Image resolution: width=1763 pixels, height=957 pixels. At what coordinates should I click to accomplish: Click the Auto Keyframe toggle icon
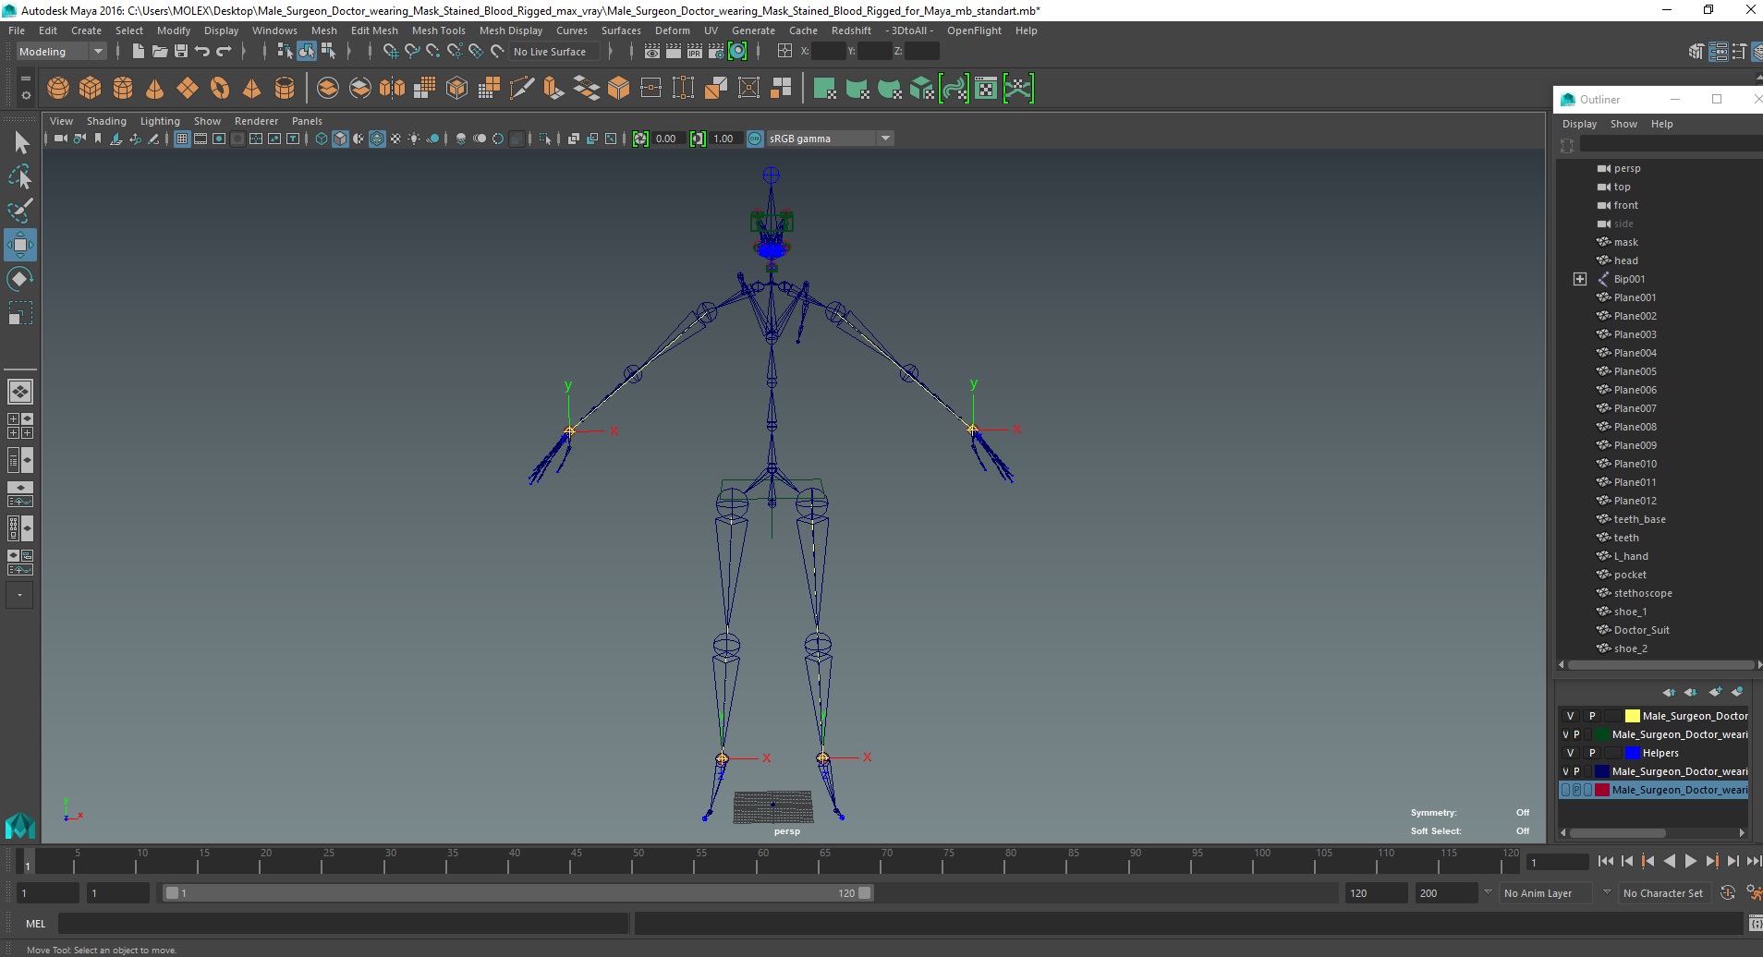pyautogui.click(x=1727, y=893)
